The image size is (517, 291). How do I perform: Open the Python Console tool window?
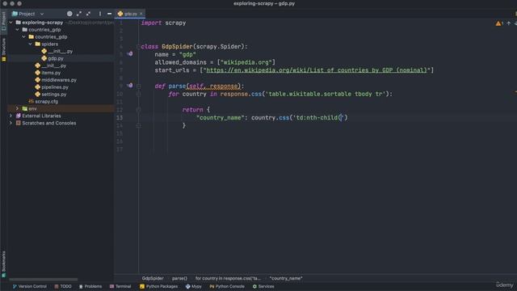pos(227,286)
